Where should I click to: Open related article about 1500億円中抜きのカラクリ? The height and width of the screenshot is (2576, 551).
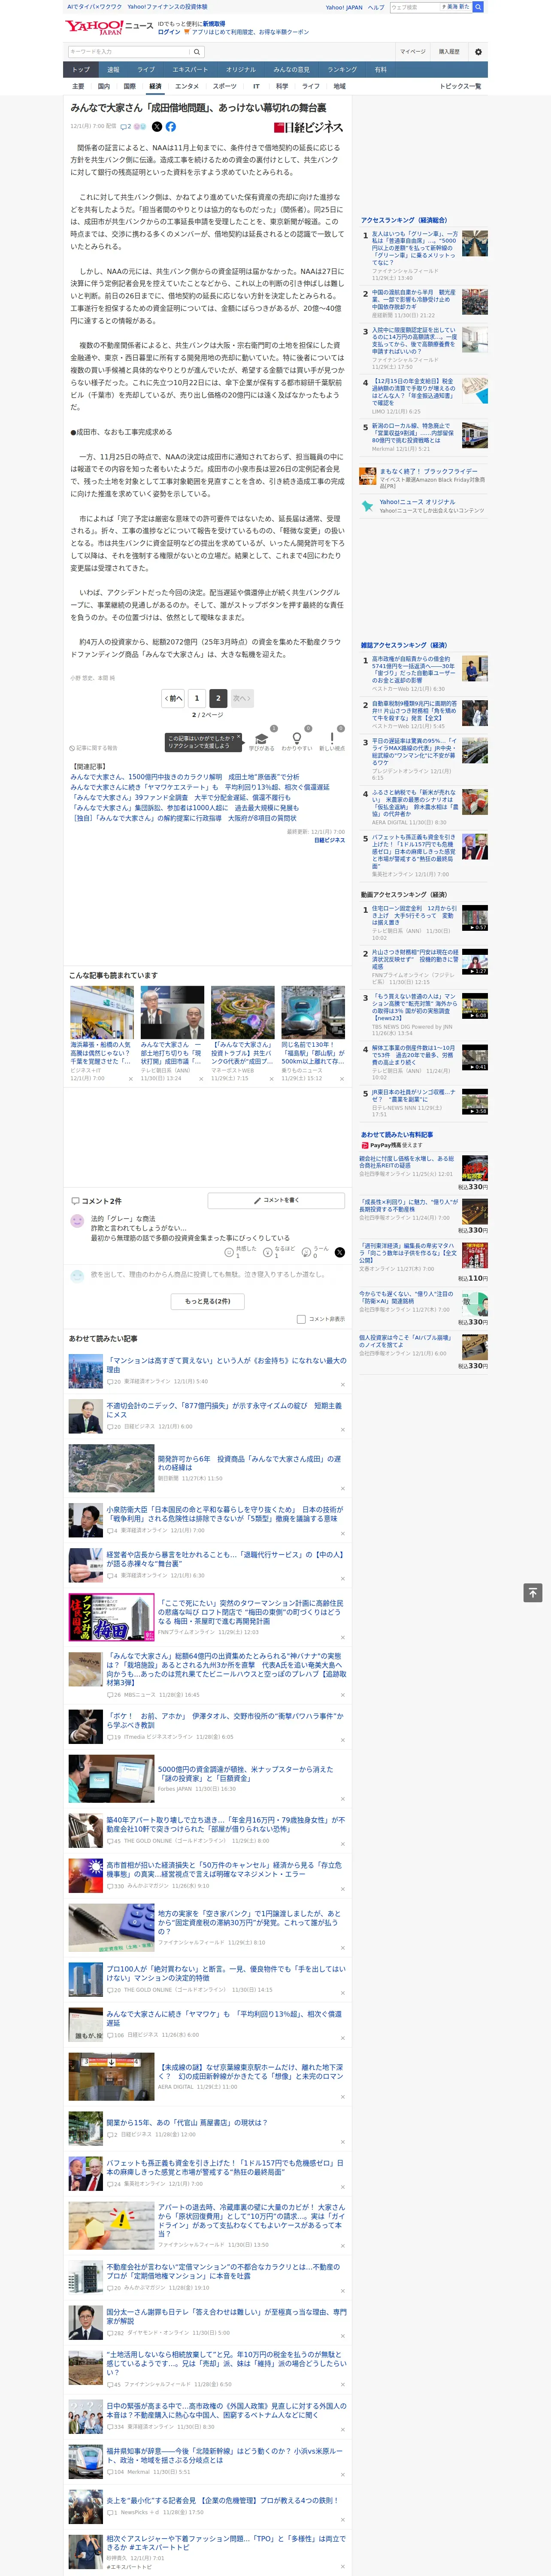(184, 777)
